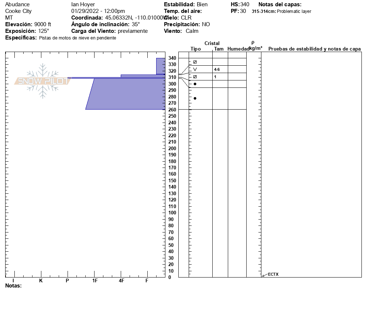Image resolution: width=367 pixels, height=310 pixels.
Task: Click the Problematic layer note text
Action: pyautogui.click(x=294, y=11)
